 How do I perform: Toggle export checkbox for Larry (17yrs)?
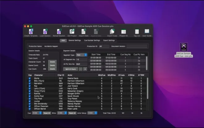coord(30,89)
